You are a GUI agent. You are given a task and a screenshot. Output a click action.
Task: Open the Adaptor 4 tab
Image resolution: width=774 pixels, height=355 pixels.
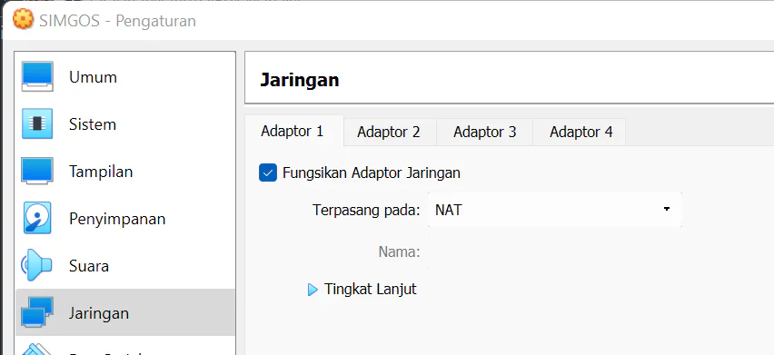point(581,133)
